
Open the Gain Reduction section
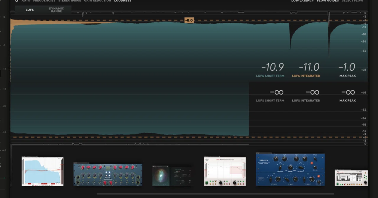pos(97,1)
